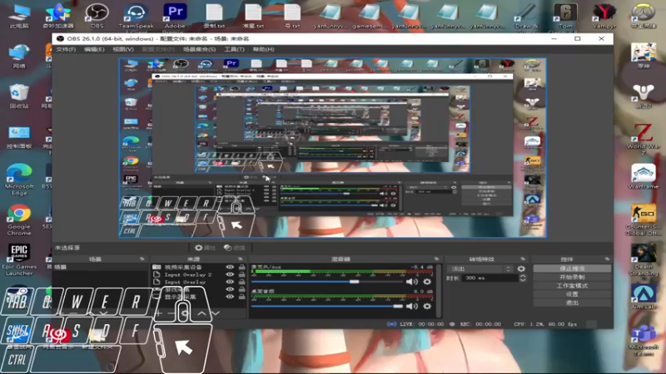Open 设置 settings button in controls

coord(572,294)
